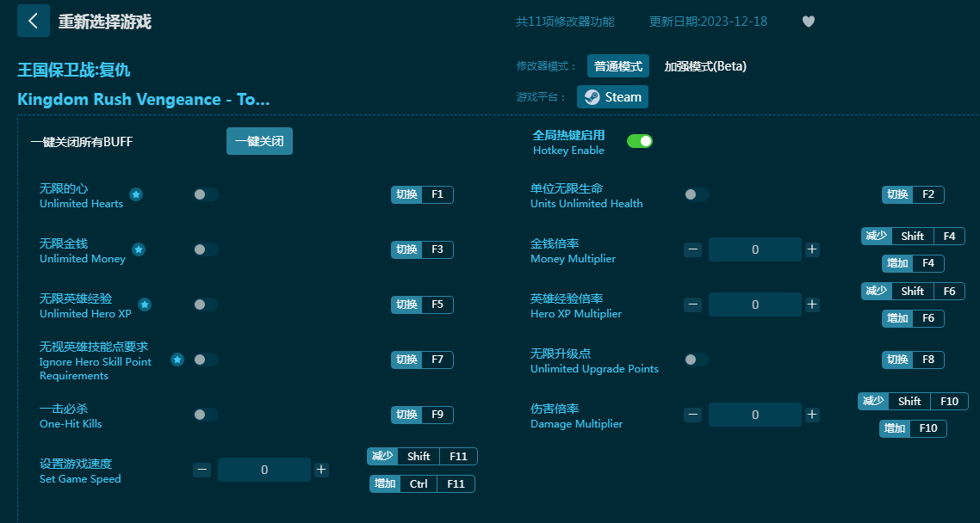Click the Steam platform icon
Viewport: 980px width, 523px height.
tap(592, 97)
